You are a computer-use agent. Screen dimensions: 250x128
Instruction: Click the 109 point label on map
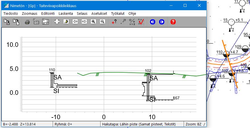coord(238,47)
